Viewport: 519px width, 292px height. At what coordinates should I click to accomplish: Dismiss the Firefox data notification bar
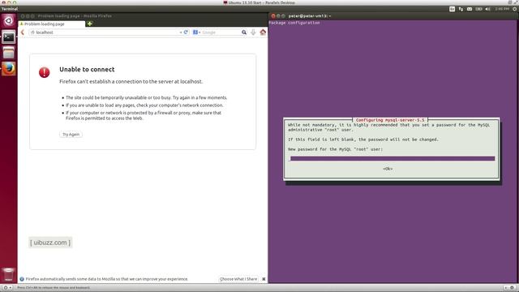pos(264,279)
